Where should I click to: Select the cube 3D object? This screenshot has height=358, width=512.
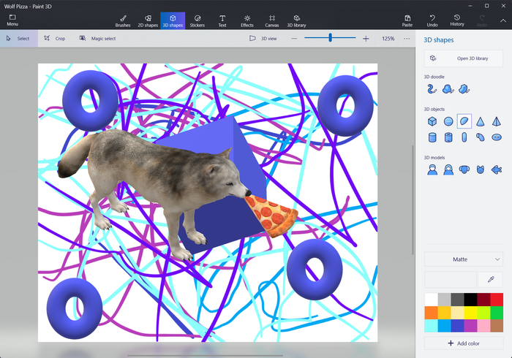point(432,121)
